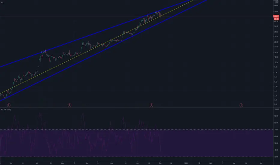The width and height of the screenshot is (280, 165).
Task: Click the 4.10 price axis value
Action: pyautogui.click(x=276, y=91)
